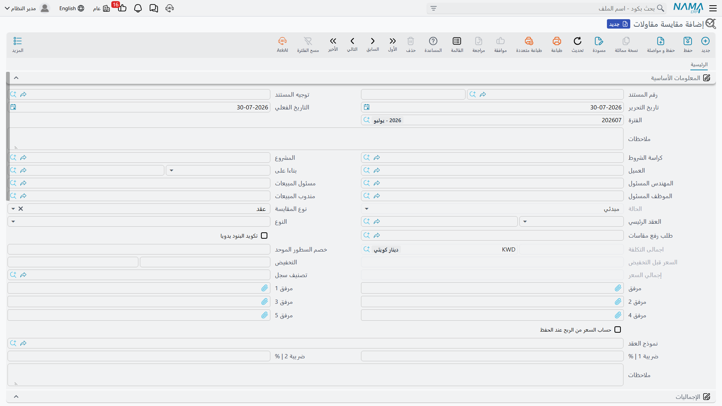Click مسح الفلترة clear filter icon
722x406 pixels.
point(308,44)
